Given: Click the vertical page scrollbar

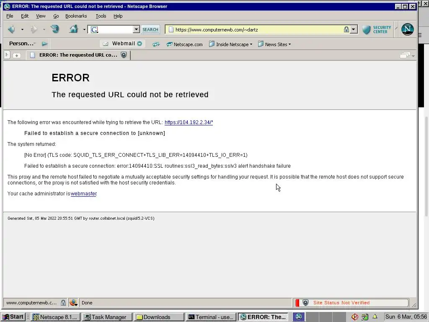Looking at the screenshot, I should pos(426,167).
